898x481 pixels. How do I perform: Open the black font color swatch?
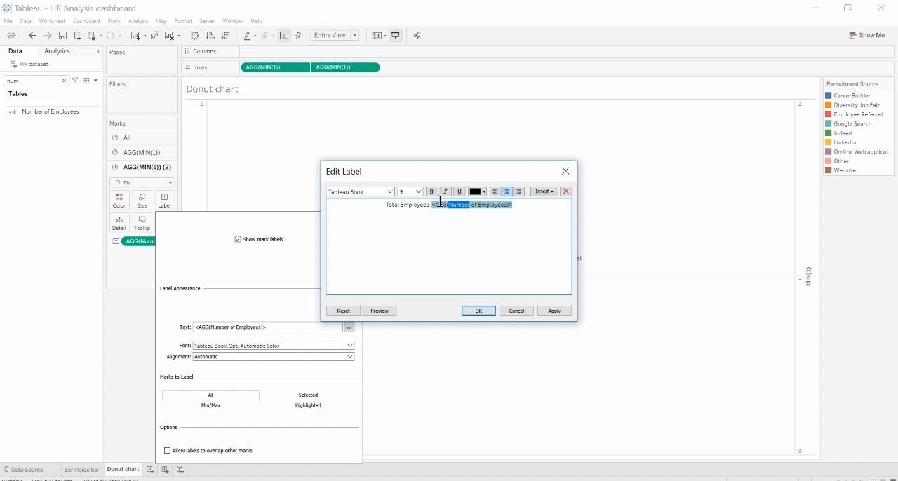478,191
